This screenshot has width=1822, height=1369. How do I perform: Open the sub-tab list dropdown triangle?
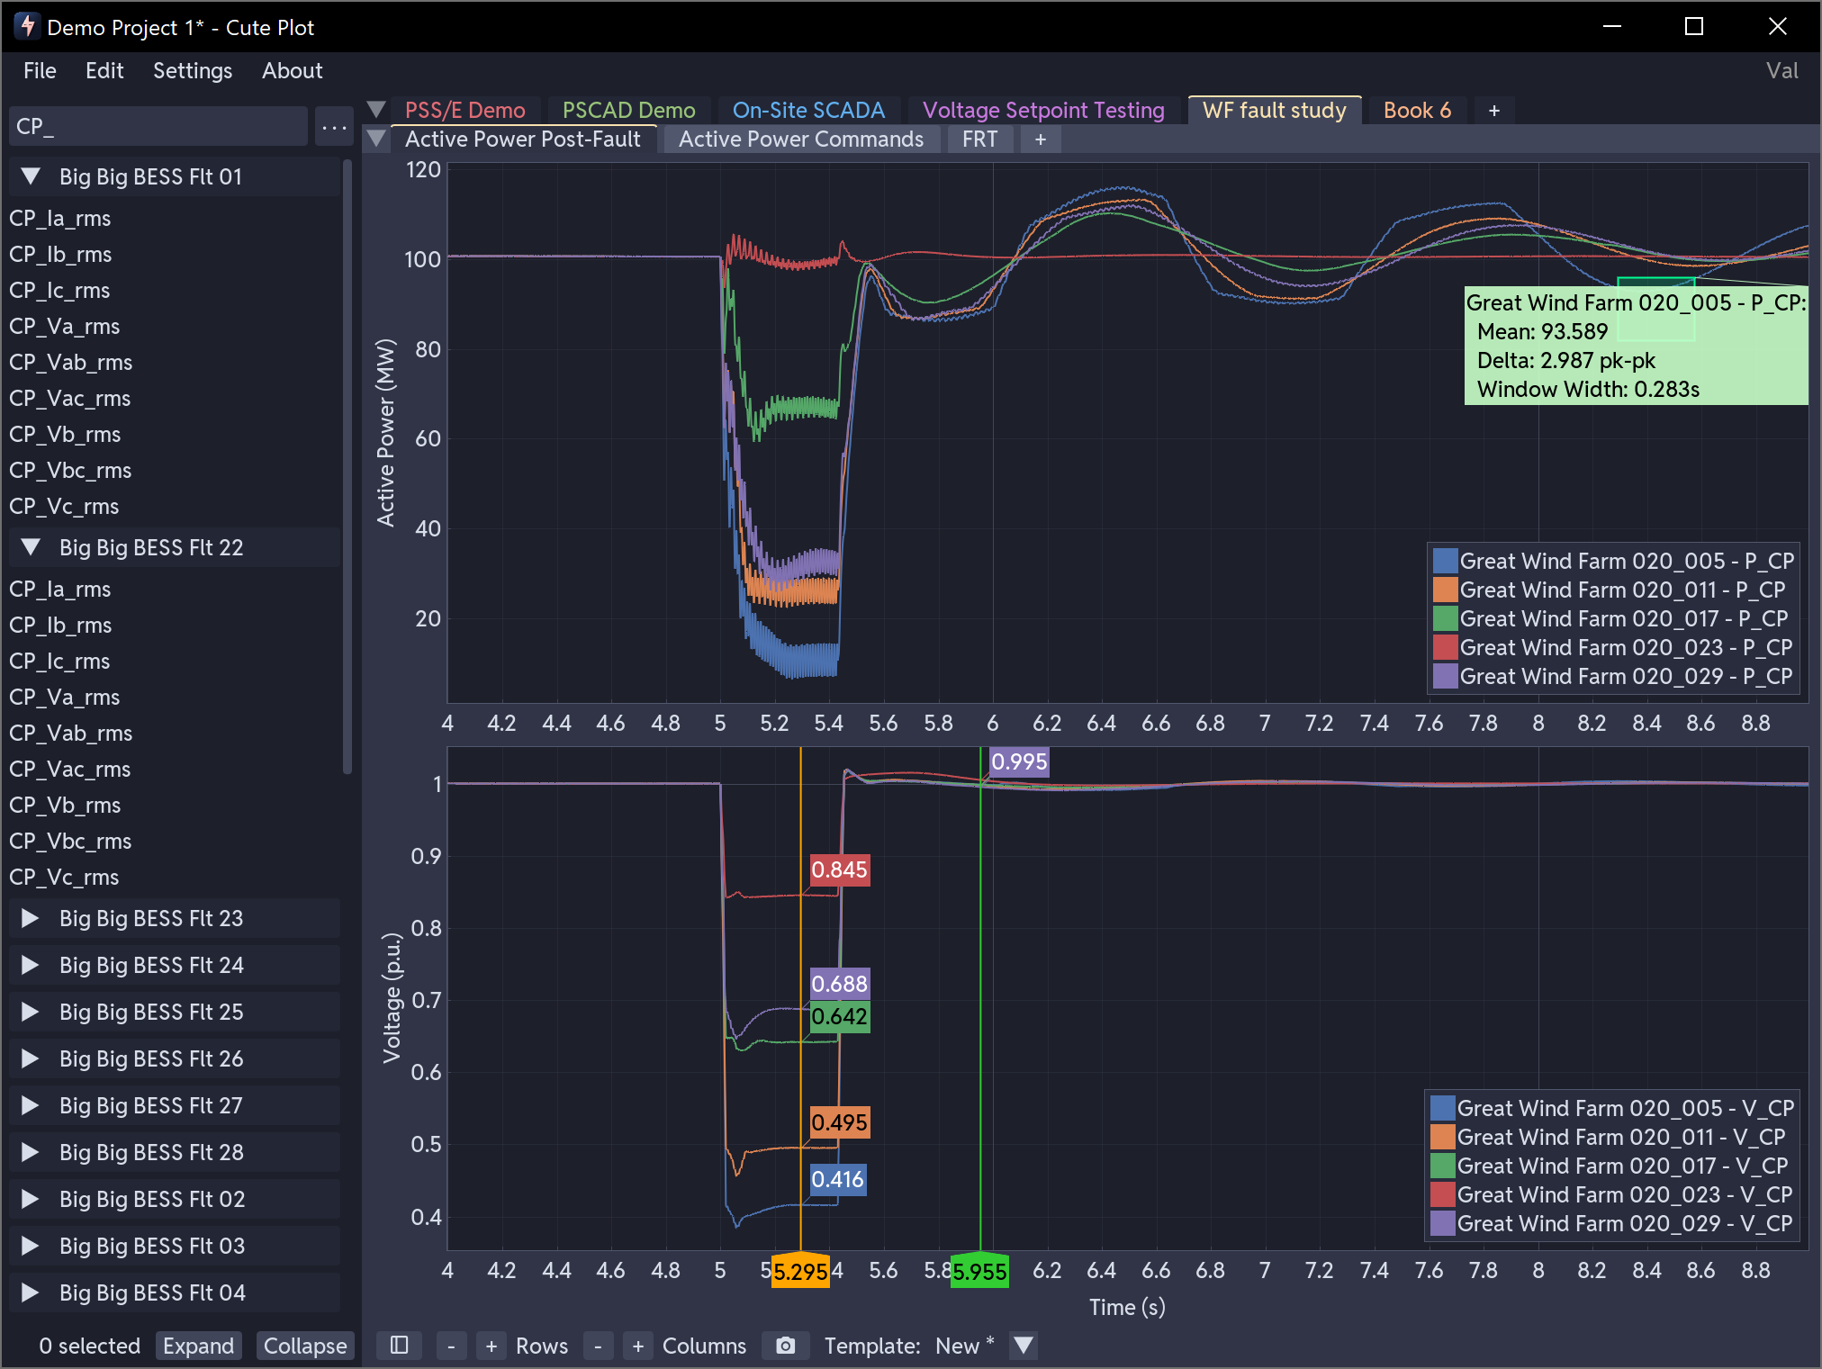(377, 139)
